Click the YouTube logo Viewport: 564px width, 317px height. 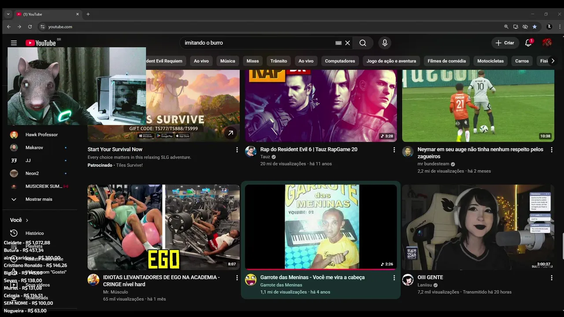click(41, 43)
